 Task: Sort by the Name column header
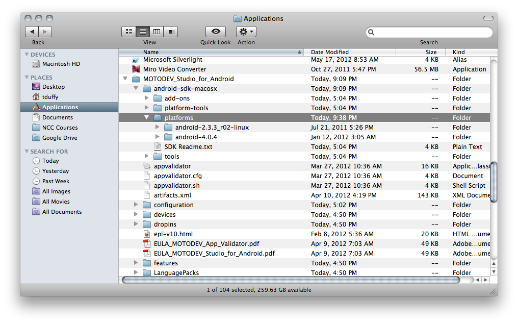point(212,52)
